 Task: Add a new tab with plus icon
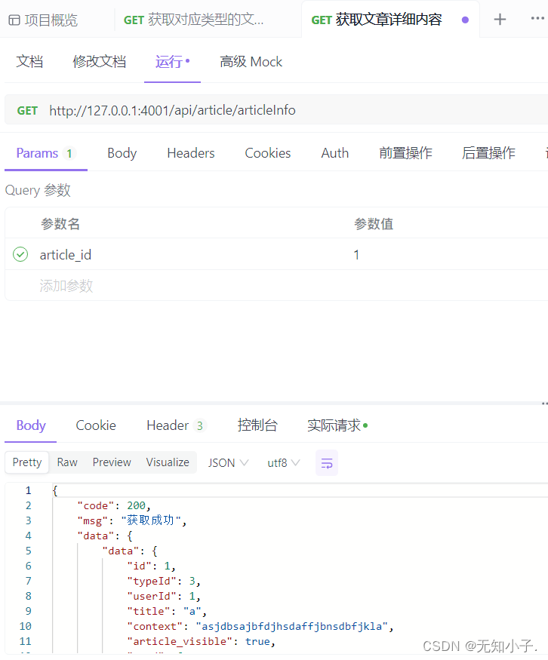[500, 20]
